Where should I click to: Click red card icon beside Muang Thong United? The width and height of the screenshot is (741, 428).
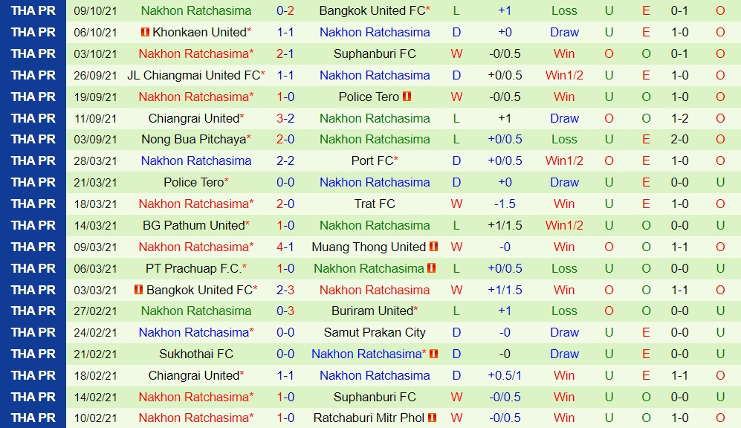click(434, 247)
